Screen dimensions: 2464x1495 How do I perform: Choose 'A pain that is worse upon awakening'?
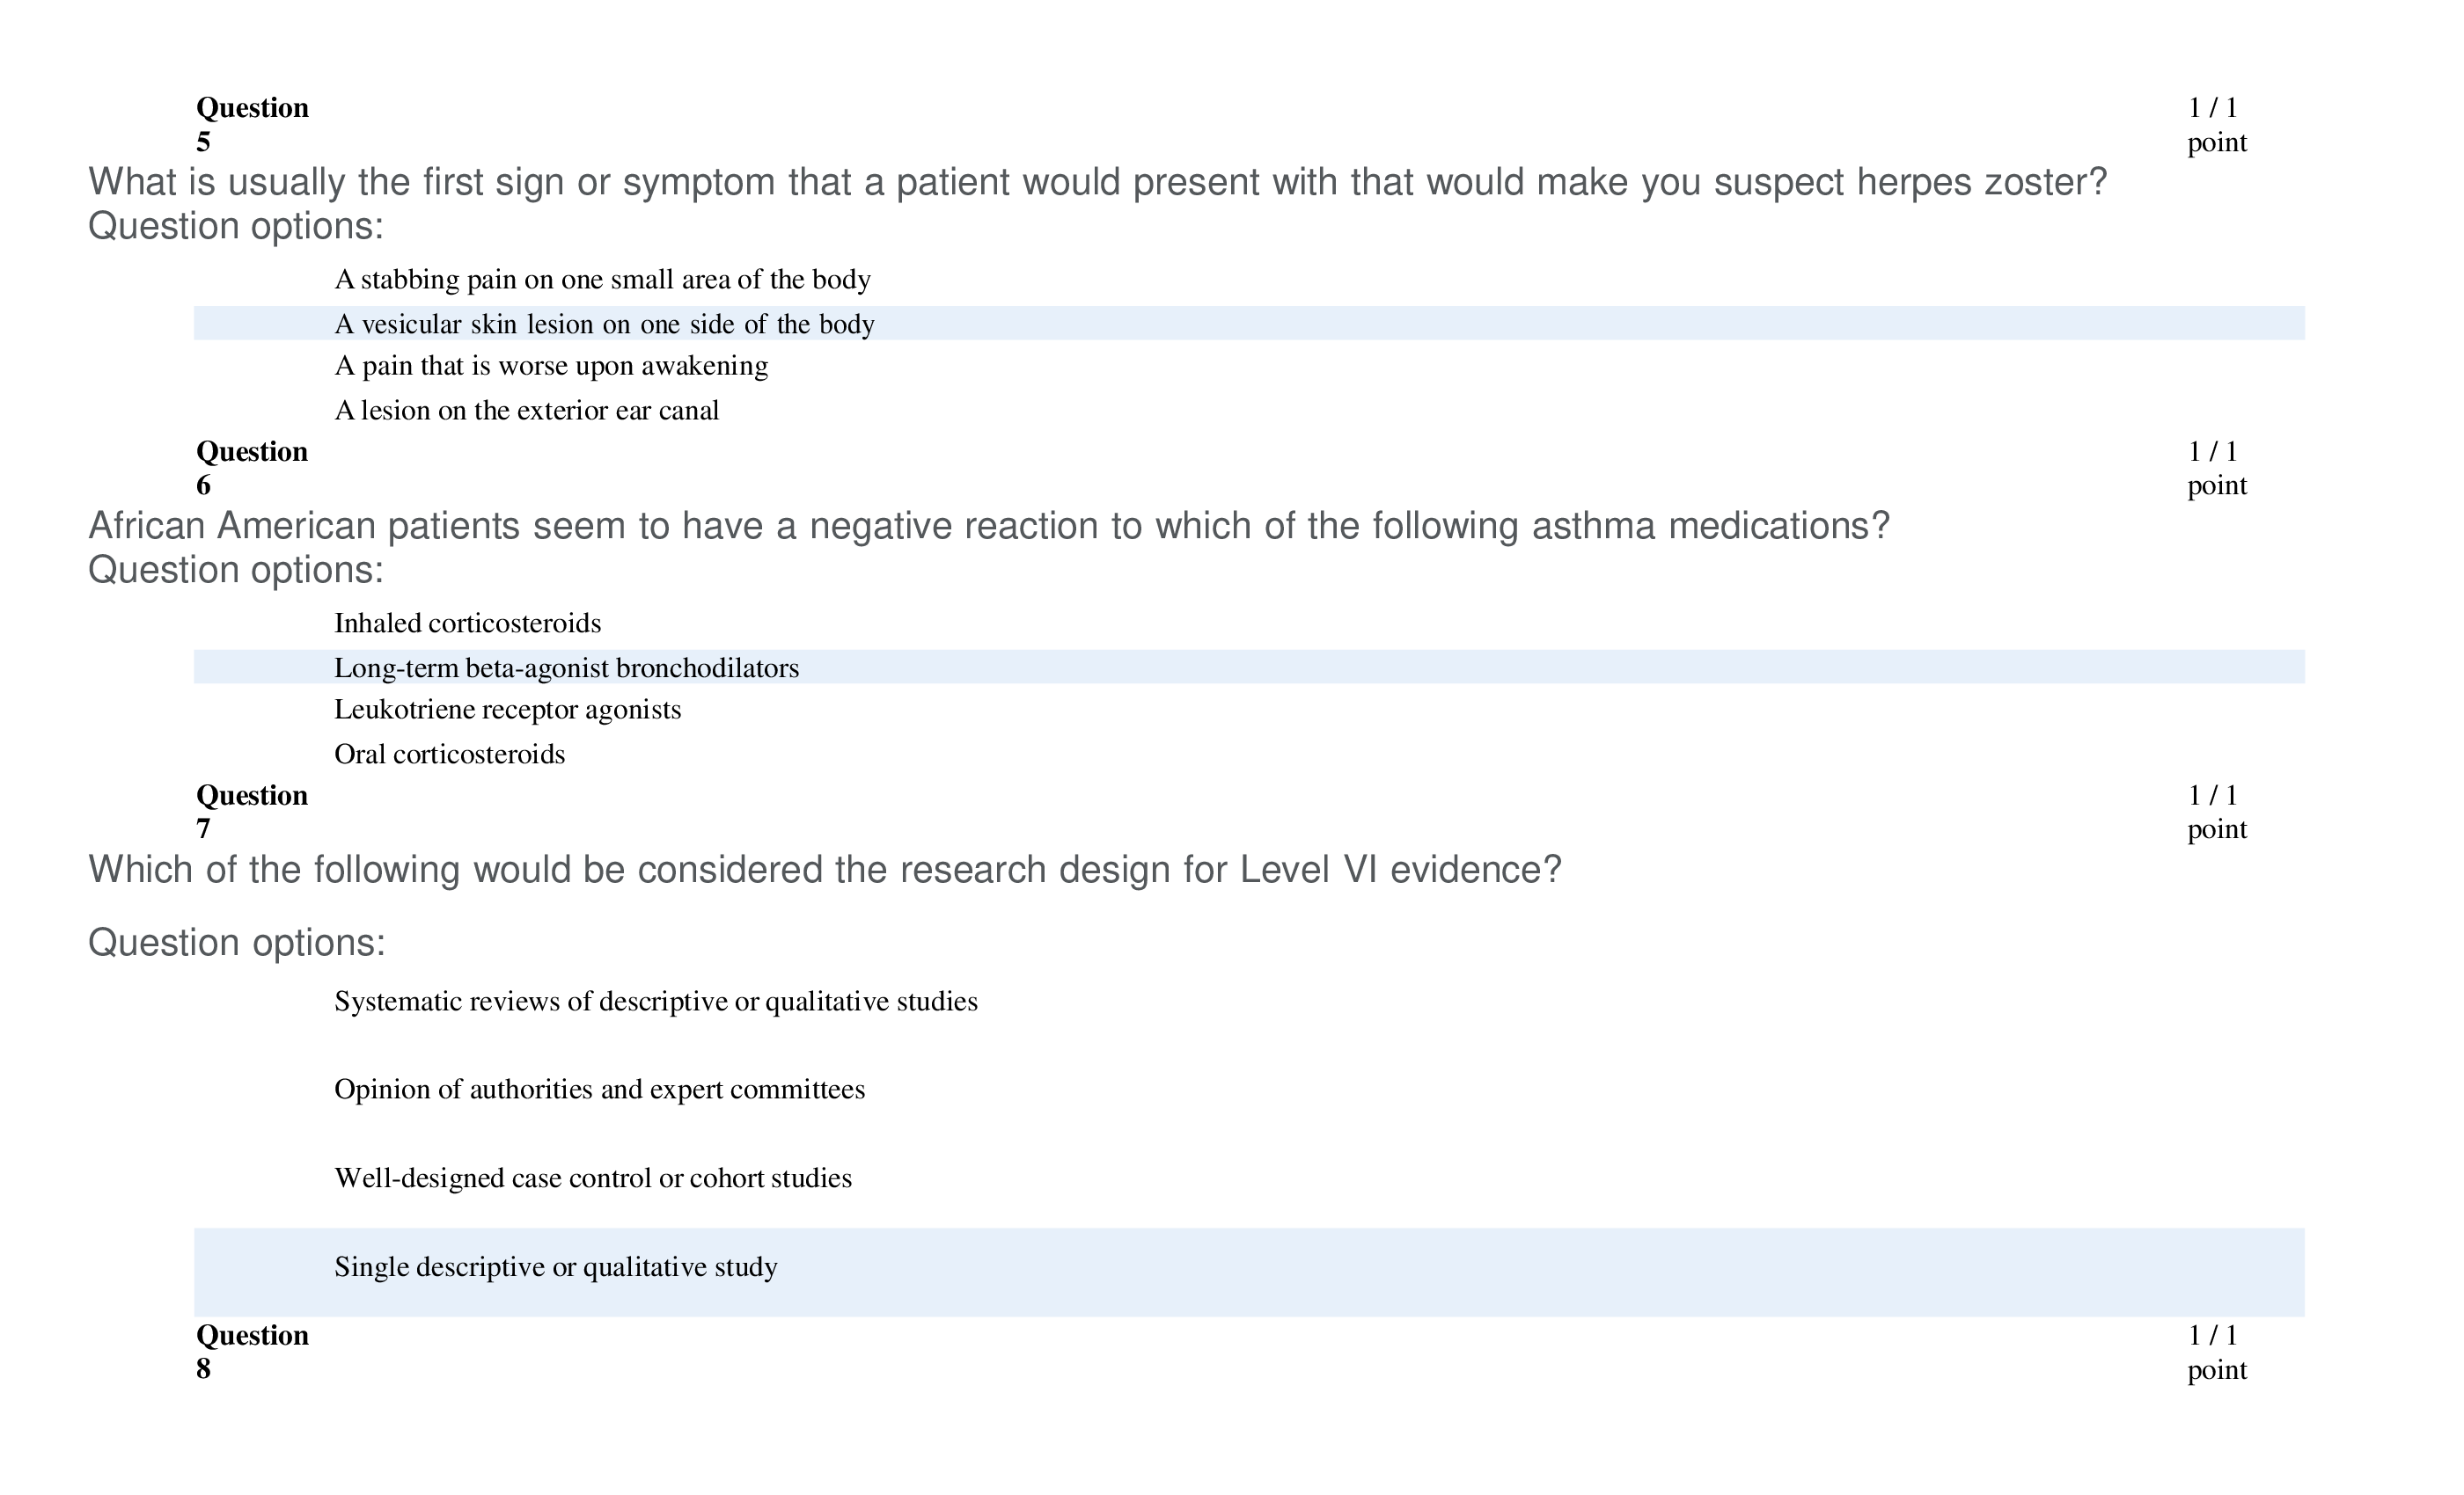551,367
